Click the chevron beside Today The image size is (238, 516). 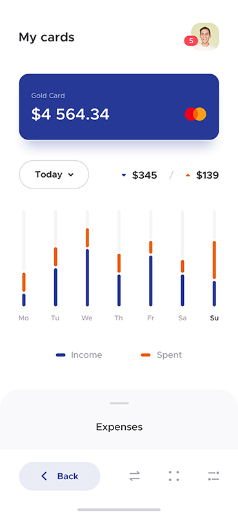70,175
